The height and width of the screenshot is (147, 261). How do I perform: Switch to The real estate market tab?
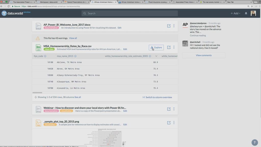212,2
